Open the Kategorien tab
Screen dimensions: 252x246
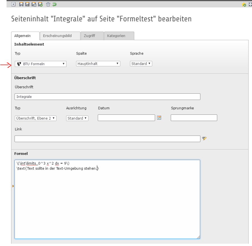pos(119,36)
